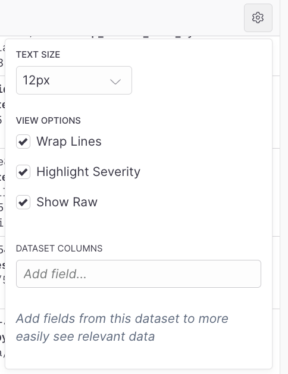Screen dimensions: 288x374
Task: Click the header bar left of gear icon
Action: point(119,18)
